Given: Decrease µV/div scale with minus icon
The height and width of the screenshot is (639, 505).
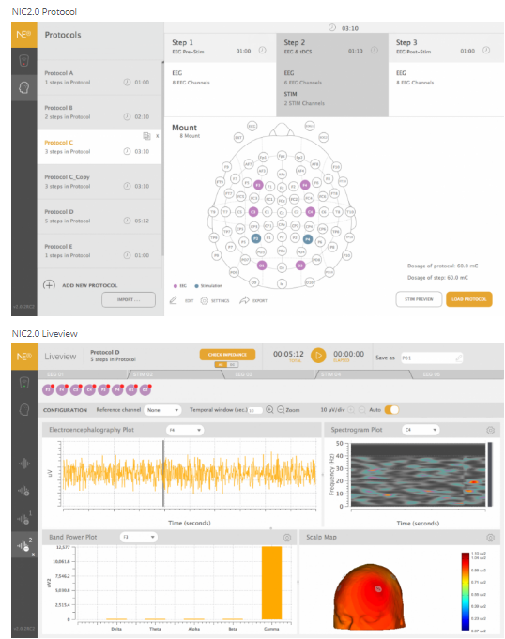Looking at the screenshot, I should pos(361,409).
